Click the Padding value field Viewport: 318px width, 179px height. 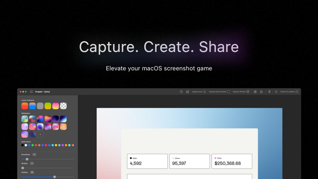click(x=32, y=172)
